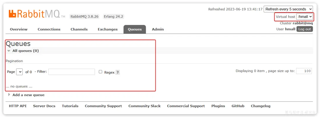Open the Virtual host dropdown
The image size is (320, 118).
coord(305,17)
